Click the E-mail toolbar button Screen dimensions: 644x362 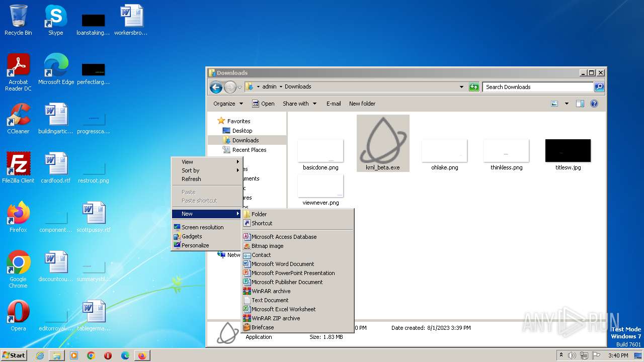click(x=334, y=104)
